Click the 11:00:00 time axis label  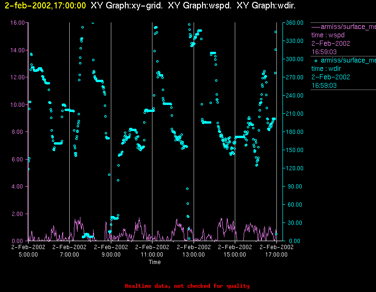coord(152,255)
